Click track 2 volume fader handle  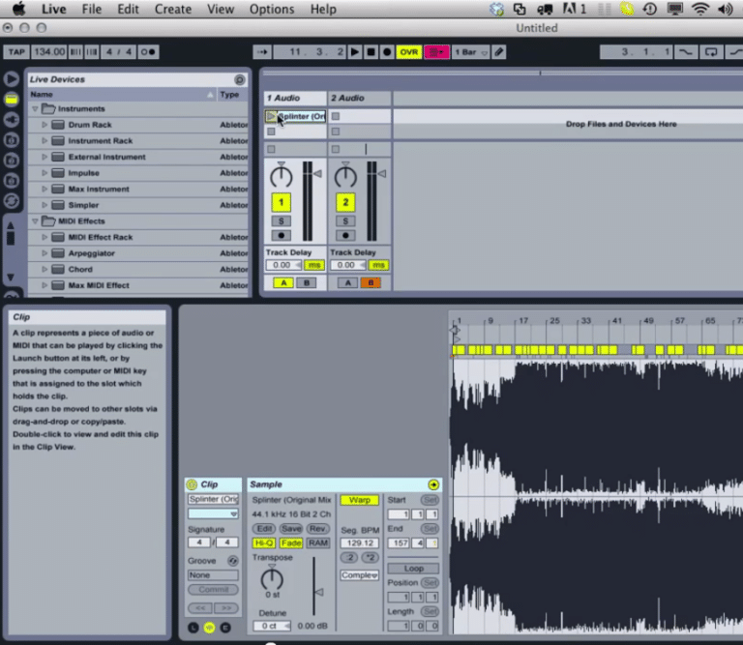[x=382, y=174]
